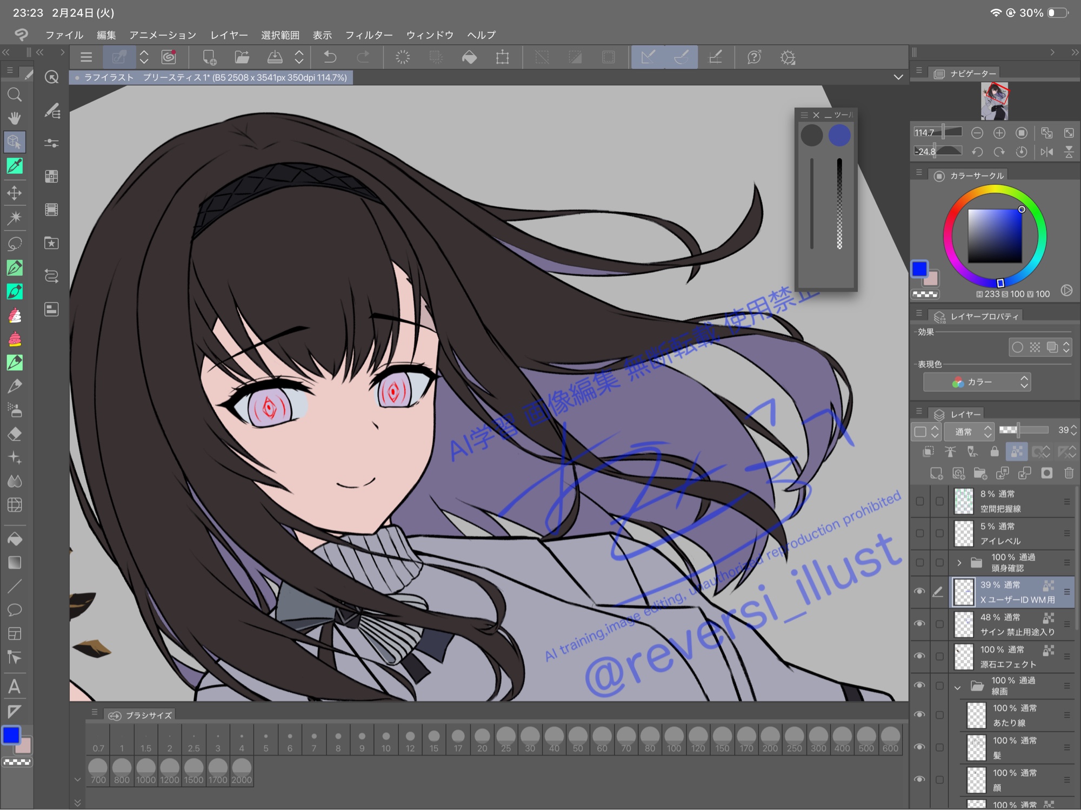Click the trash icon to delete layer

(x=1069, y=474)
